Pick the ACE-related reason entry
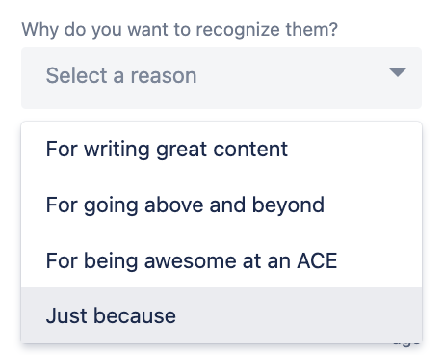This screenshot has width=443, height=355. click(221, 260)
